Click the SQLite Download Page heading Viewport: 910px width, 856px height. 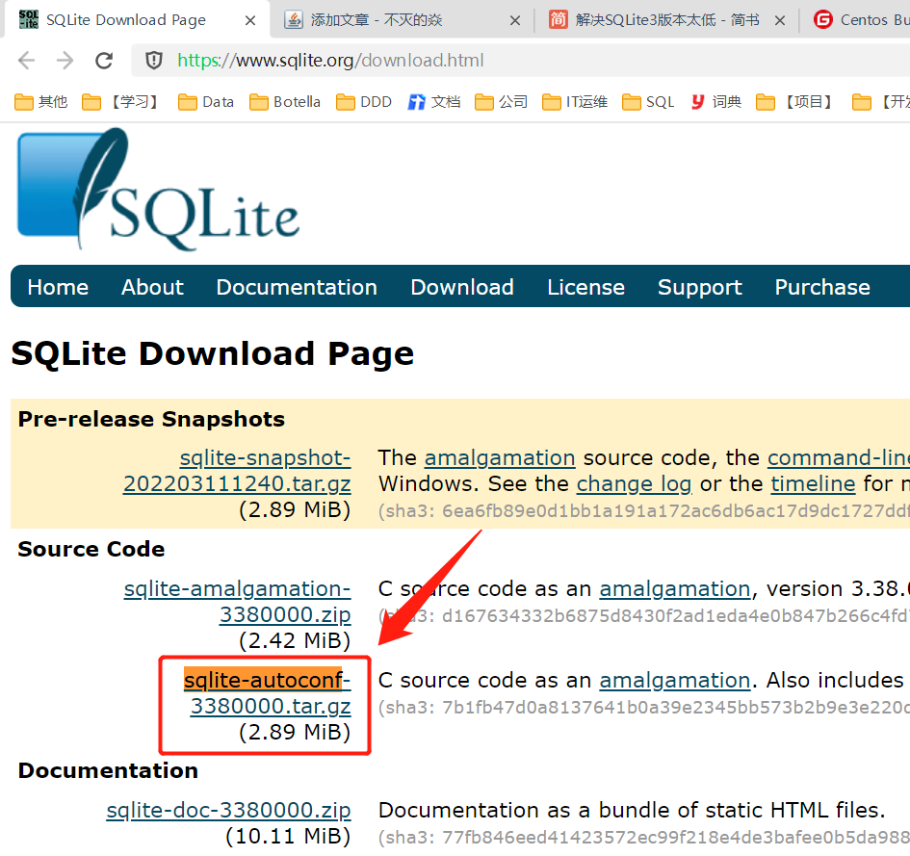tap(213, 353)
